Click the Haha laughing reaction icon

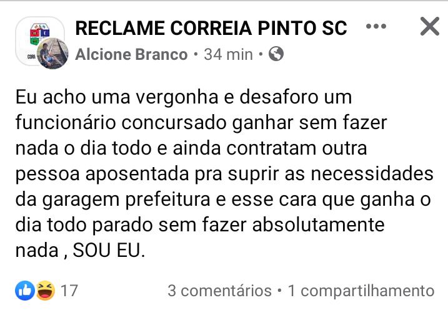pos(44,291)
